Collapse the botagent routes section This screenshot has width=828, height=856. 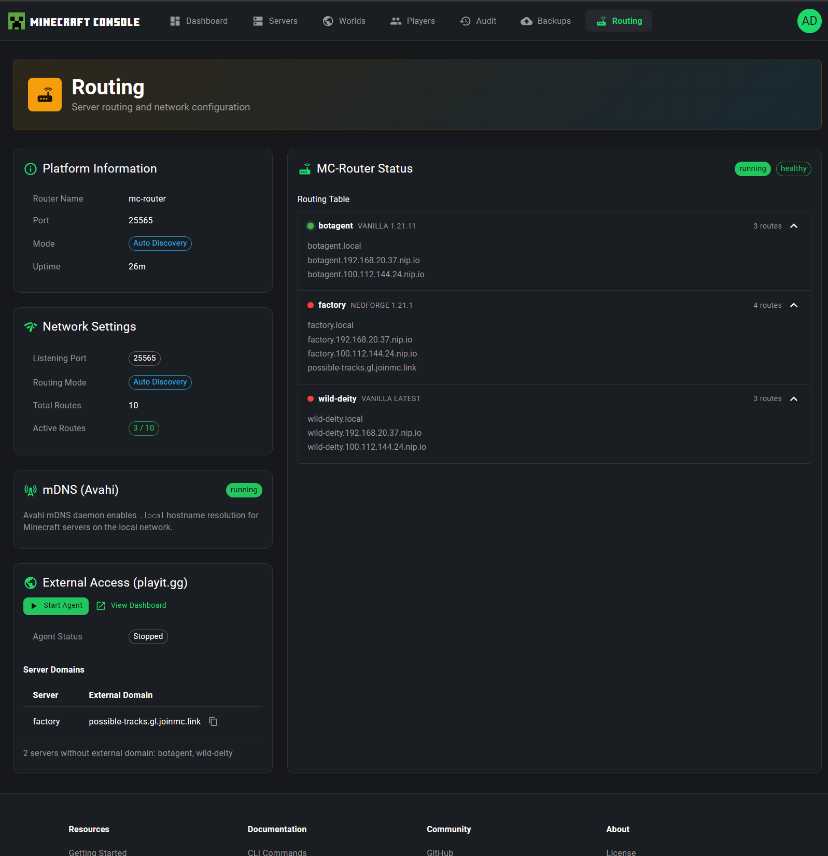point(794,226)
